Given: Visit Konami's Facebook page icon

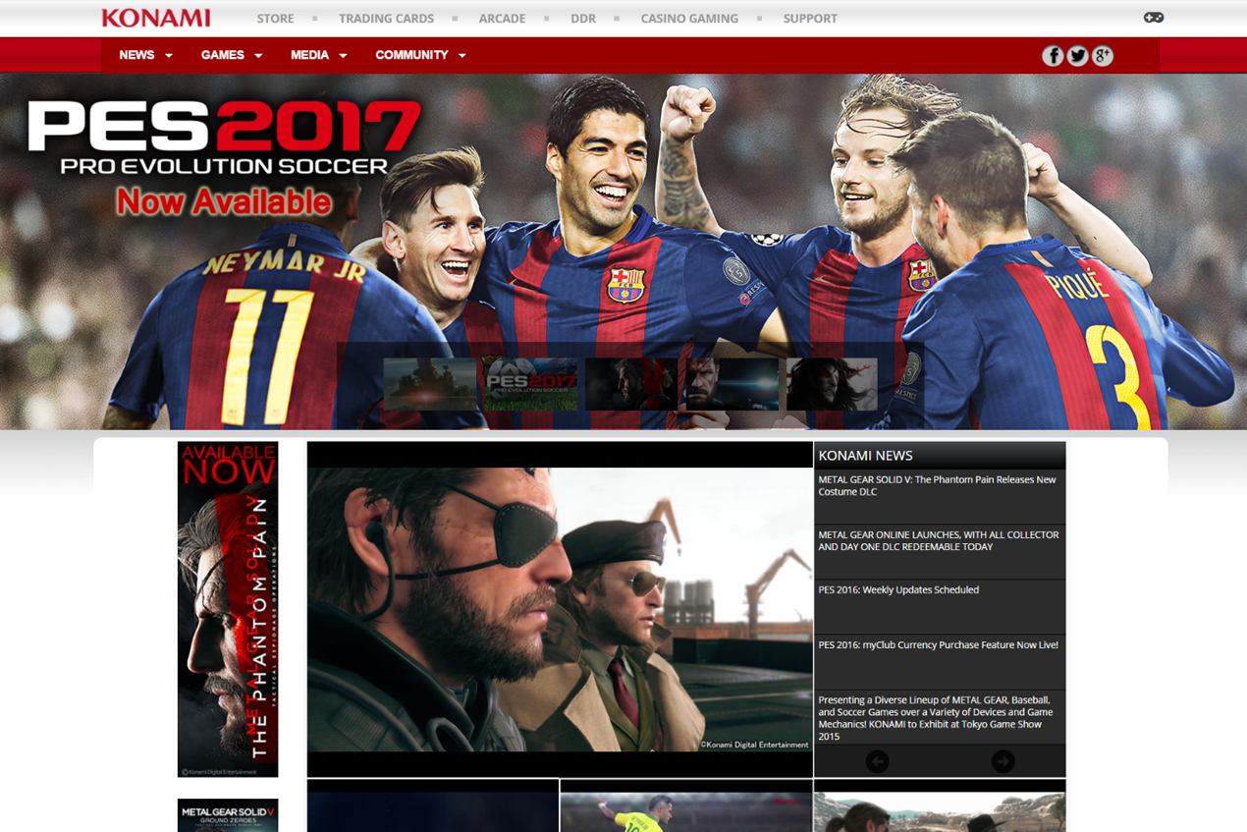Looking at the screenshot, I should (1053, 56).
